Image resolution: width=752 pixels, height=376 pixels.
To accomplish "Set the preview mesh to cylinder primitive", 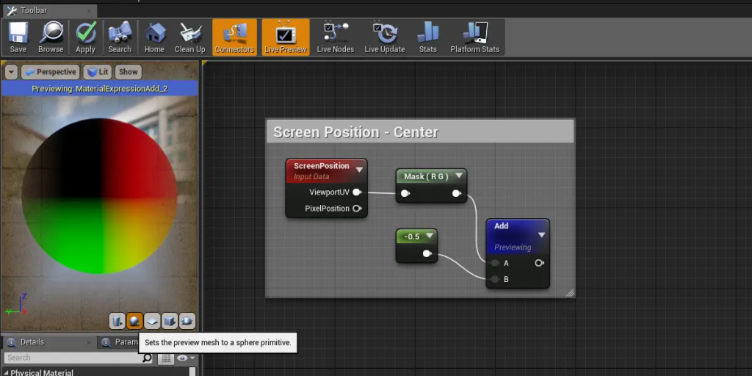I will click(x=117, y=321).
